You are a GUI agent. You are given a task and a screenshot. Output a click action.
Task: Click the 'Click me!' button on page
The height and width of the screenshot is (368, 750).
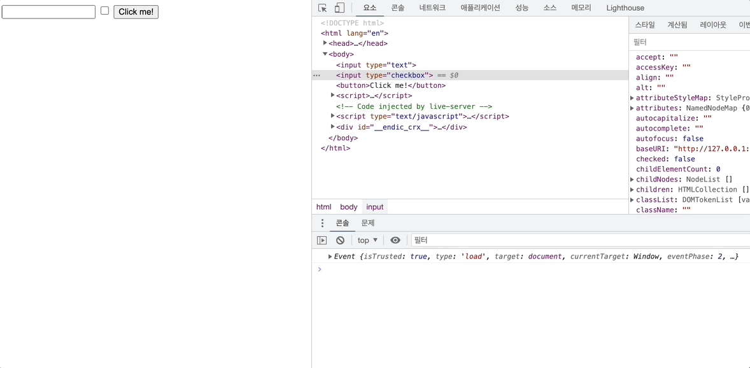click(136, 12)
